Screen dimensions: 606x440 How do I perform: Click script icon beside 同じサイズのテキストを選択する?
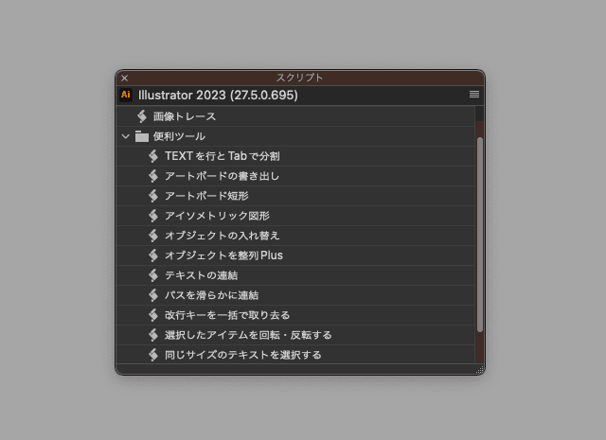[153, 355]
